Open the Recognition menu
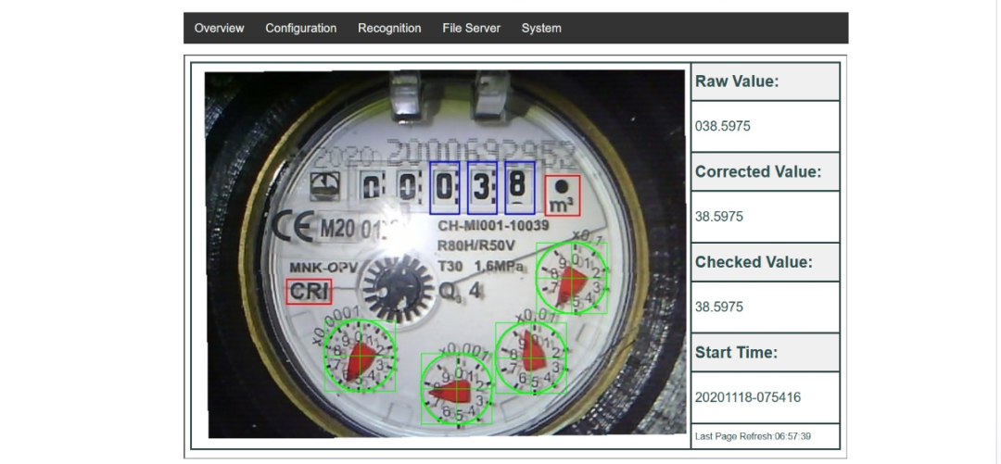Screen dimensions: 1001x464 pyautogui.click(x=389, y=28)
